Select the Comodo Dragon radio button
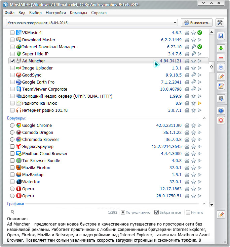The height and width of the screenshot is (247, 230). point(12,132)
